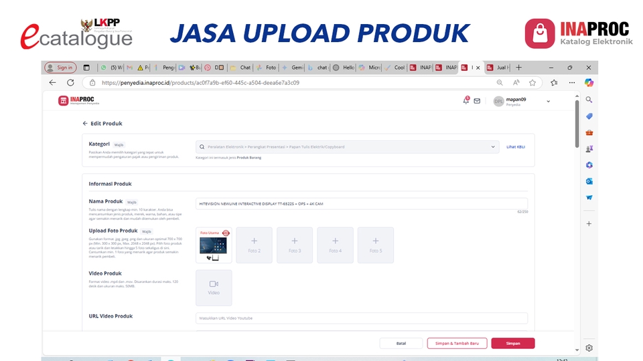Remove the Foto Utama image
The width and height of the screenshot is (643, 361).
click(x=226, y=233)
